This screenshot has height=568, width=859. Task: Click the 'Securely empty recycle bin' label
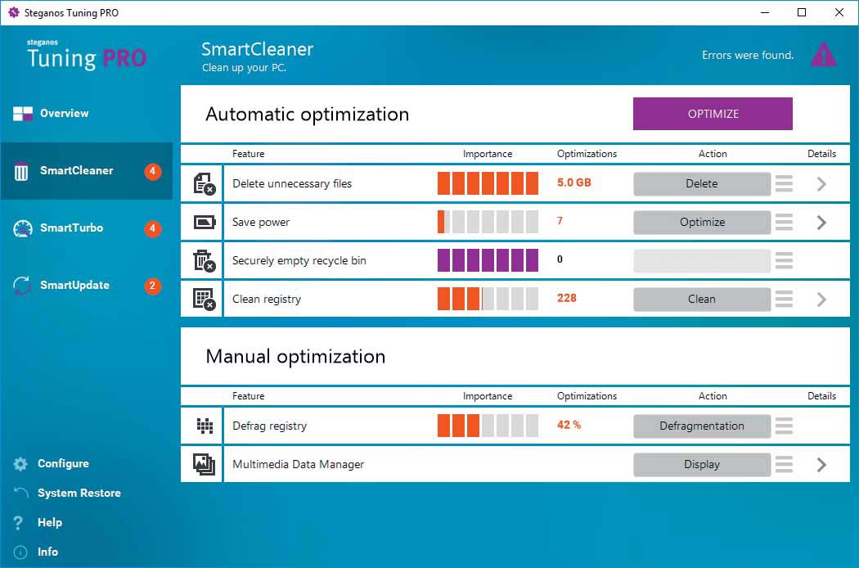point(299,261)
